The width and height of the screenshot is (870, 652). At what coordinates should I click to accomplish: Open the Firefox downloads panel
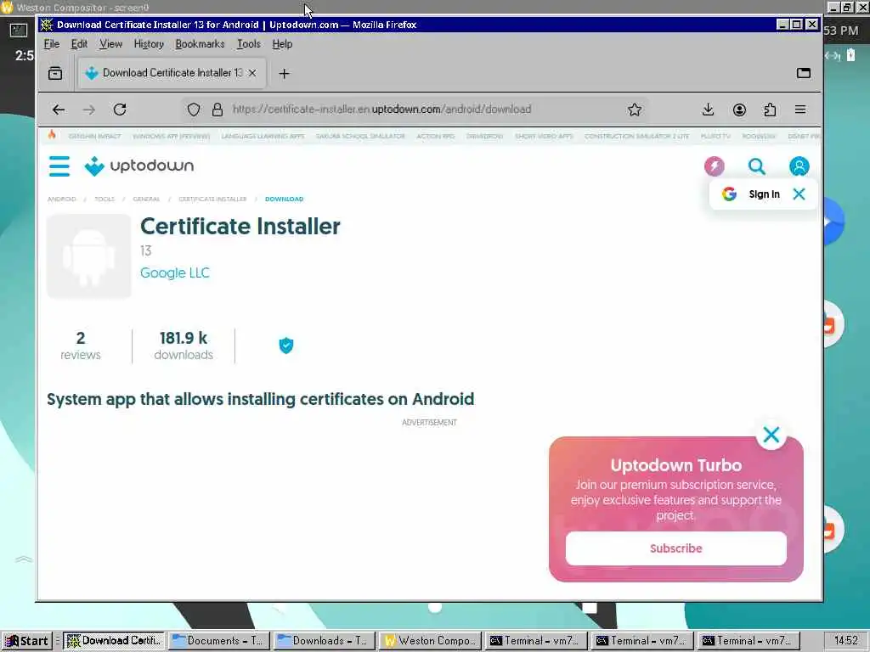(x=708, y=110)
